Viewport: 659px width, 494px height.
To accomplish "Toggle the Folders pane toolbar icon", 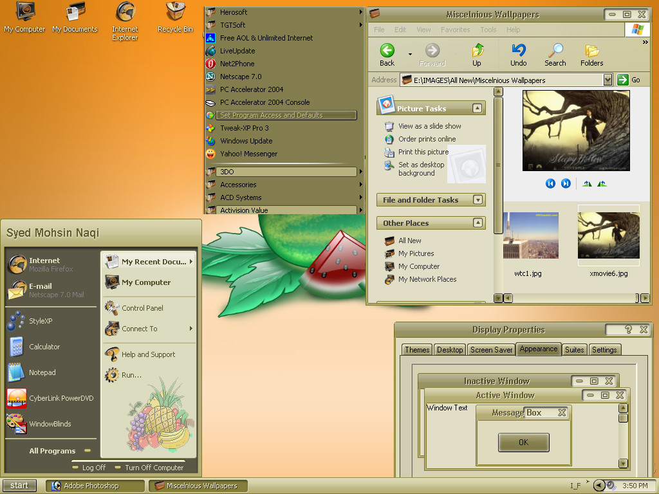I will [592, 55].
